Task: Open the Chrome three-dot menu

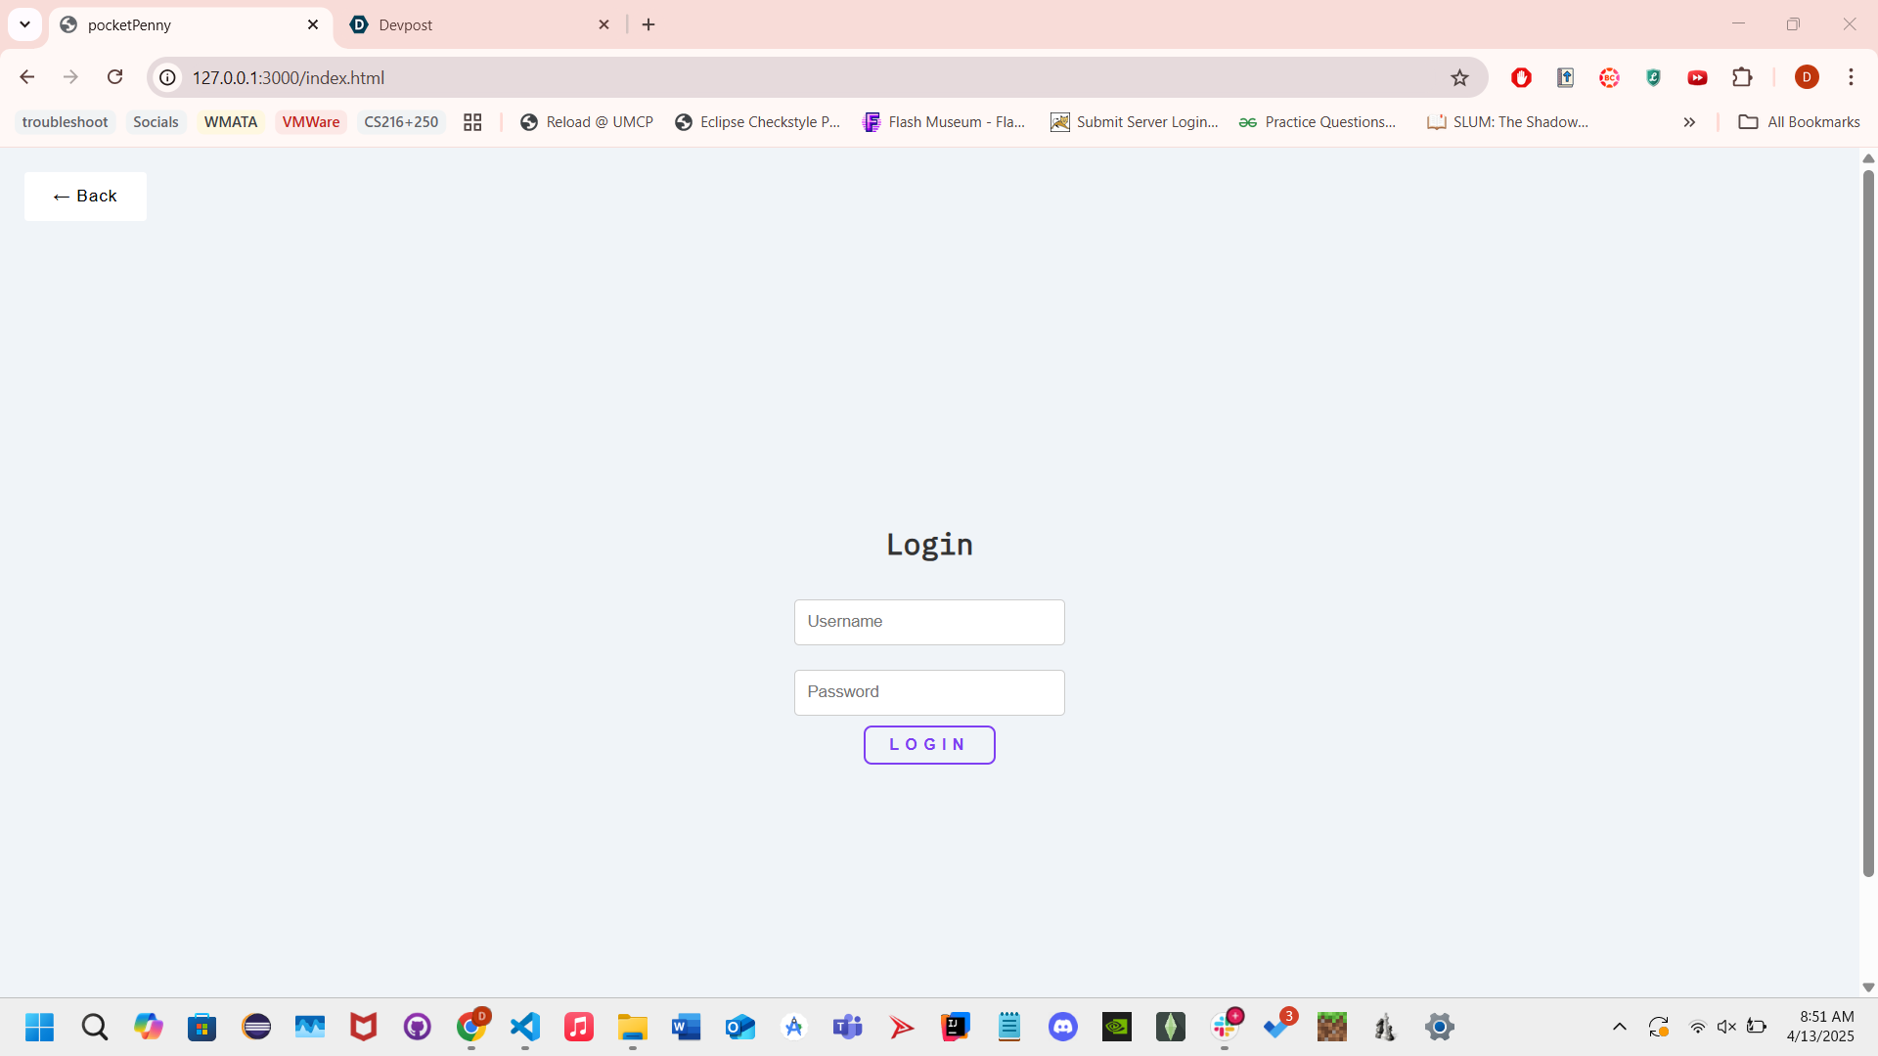Action: click(x=1851, y=77)
